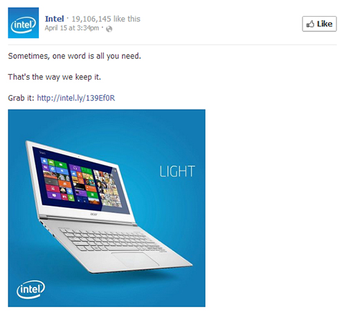Click the acer logo below laptop screen
Screen dimensions: 346x312
pyautogui.click(x=93, y=214)
